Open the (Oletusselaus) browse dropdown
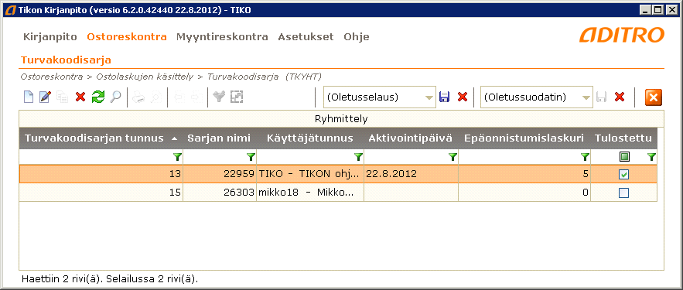Screen dimensions: 683x290 pyautogui.click(x=430, y=97)
